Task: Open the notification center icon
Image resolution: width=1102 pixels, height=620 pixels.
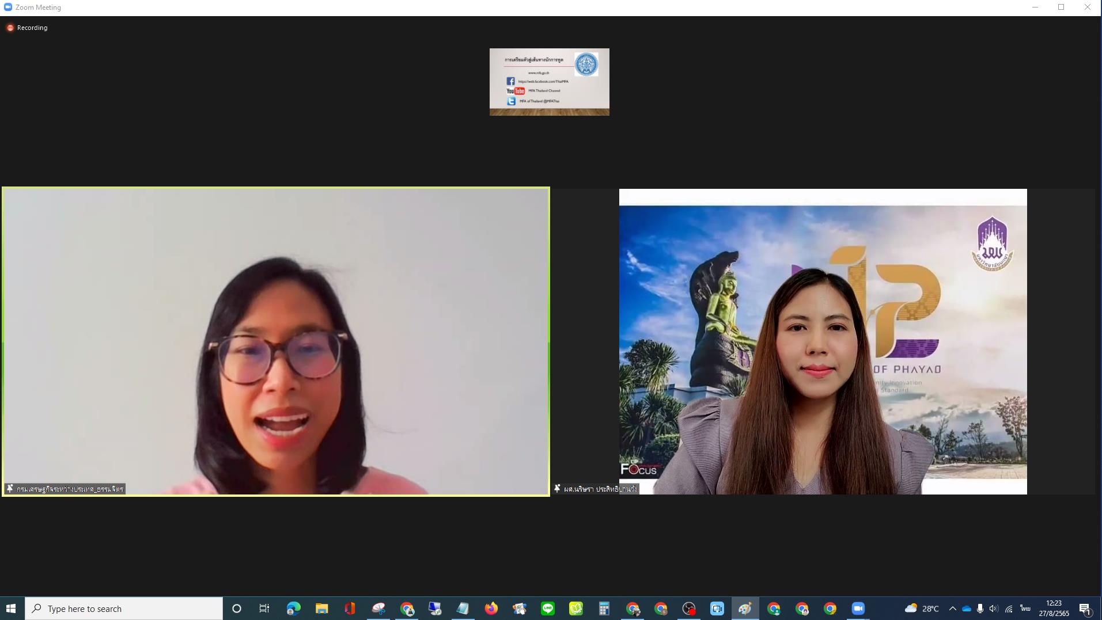Action: [1085, 608]
